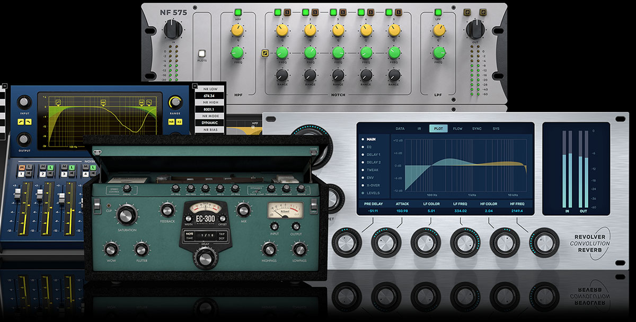Click the SATURATION knob on EC-300

pos(127,214)
